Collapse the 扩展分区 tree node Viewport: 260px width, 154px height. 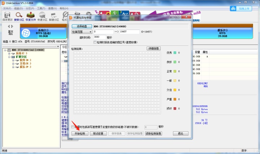click(9, 57)
